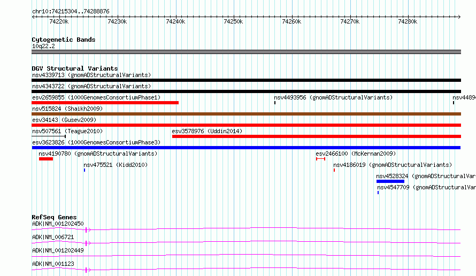Screen dimensions: 476x276
Task: Click the 74250k ruler position
Action: 233,21
